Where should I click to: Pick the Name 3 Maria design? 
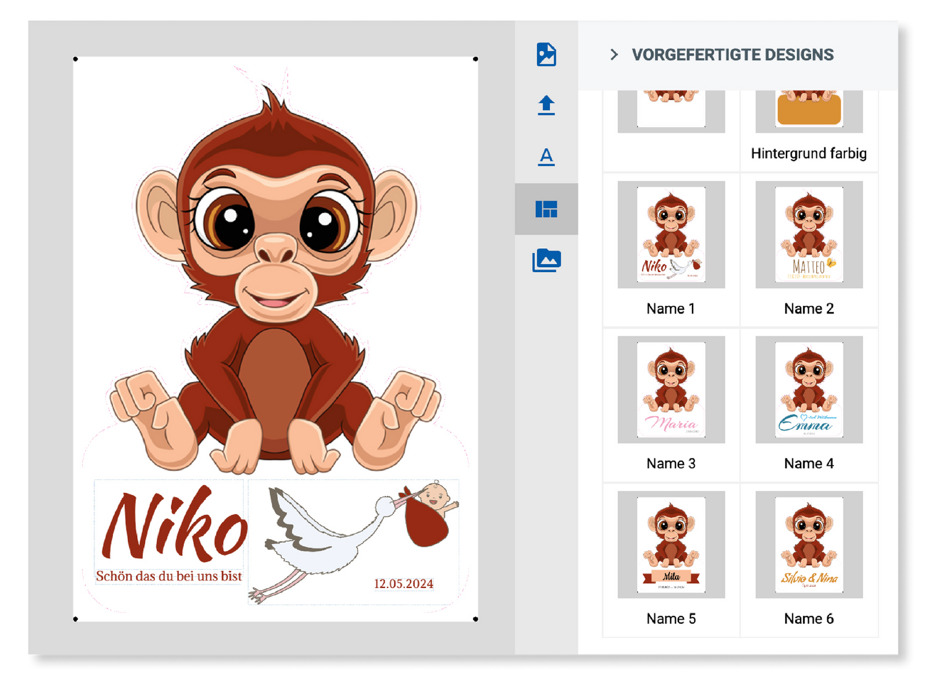671,390
